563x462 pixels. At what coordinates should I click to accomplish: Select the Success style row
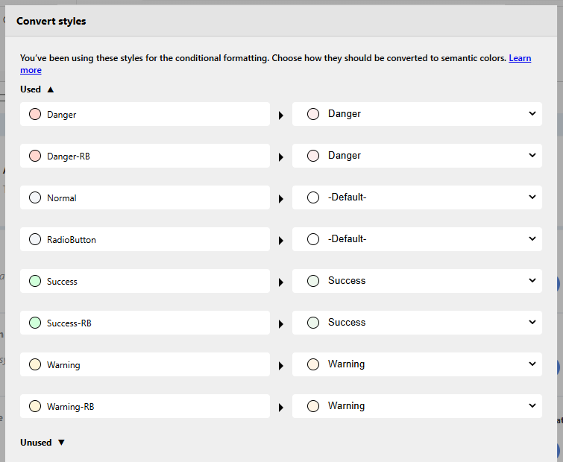tap(145, 282)
